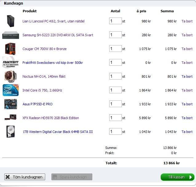Remove Noctua NH-D14 via Ta bort

pyautogui.click(x=187, y=76)
